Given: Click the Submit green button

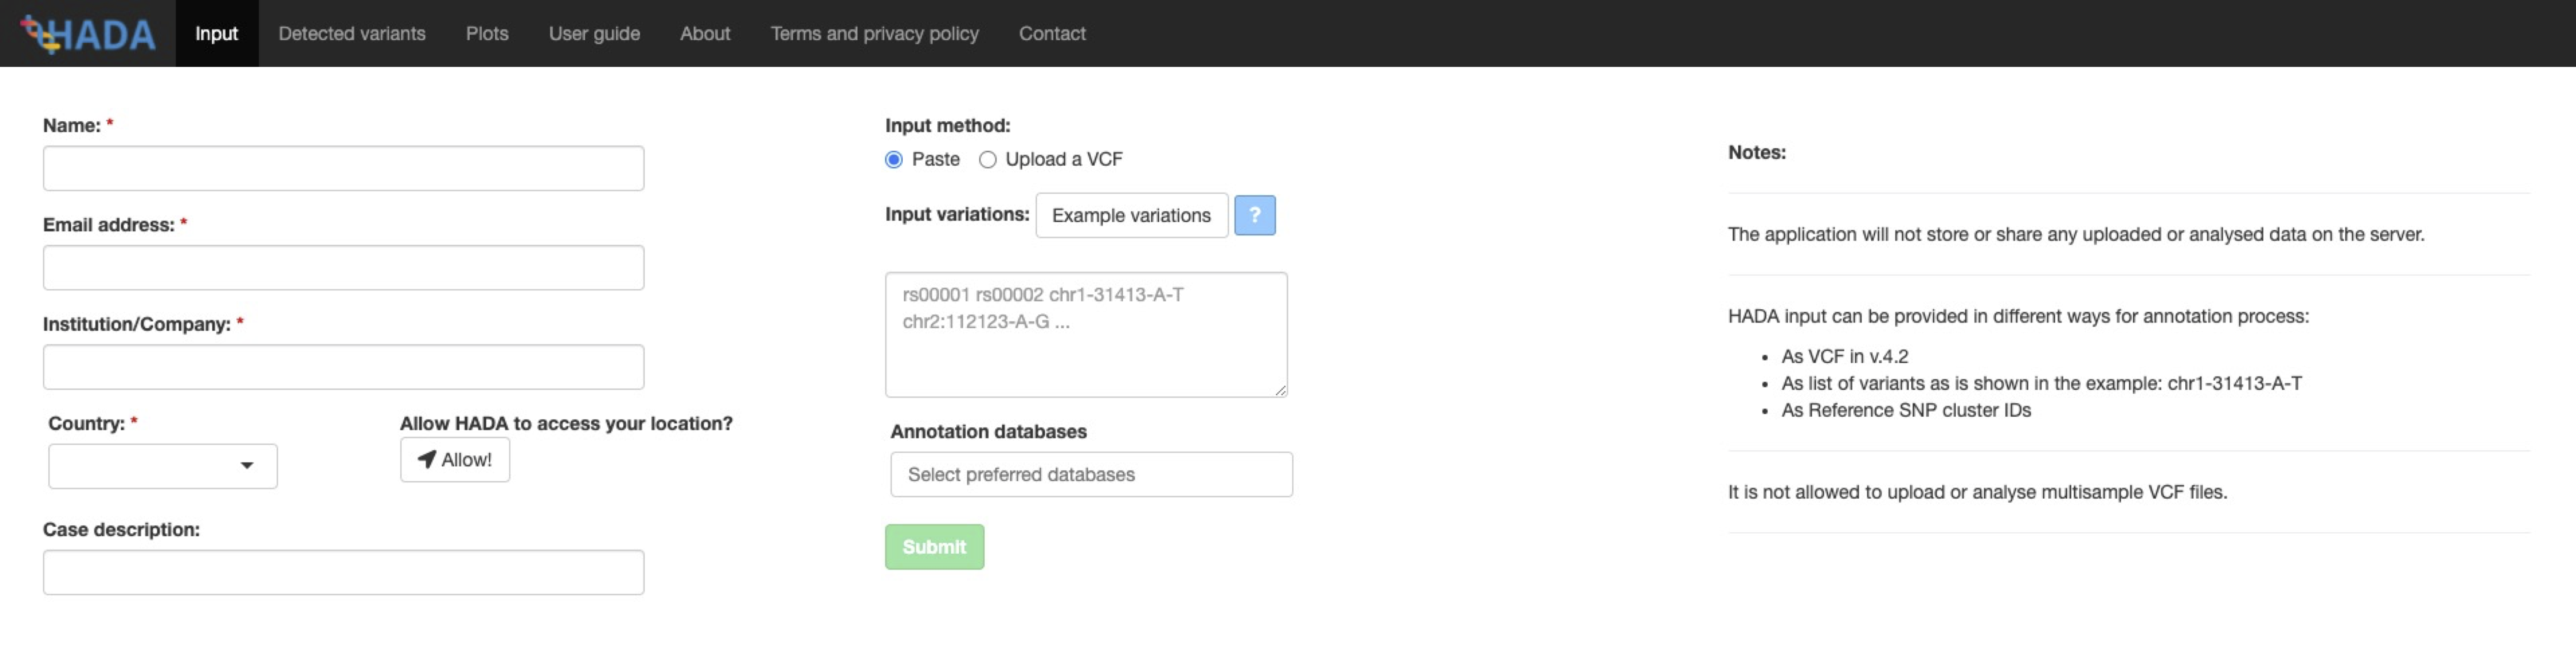Looking at the screenshot, I should coord(935,545).
